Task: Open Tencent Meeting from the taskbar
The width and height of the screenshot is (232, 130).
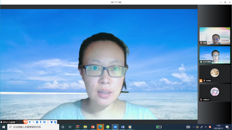Action: click(115, 127)
